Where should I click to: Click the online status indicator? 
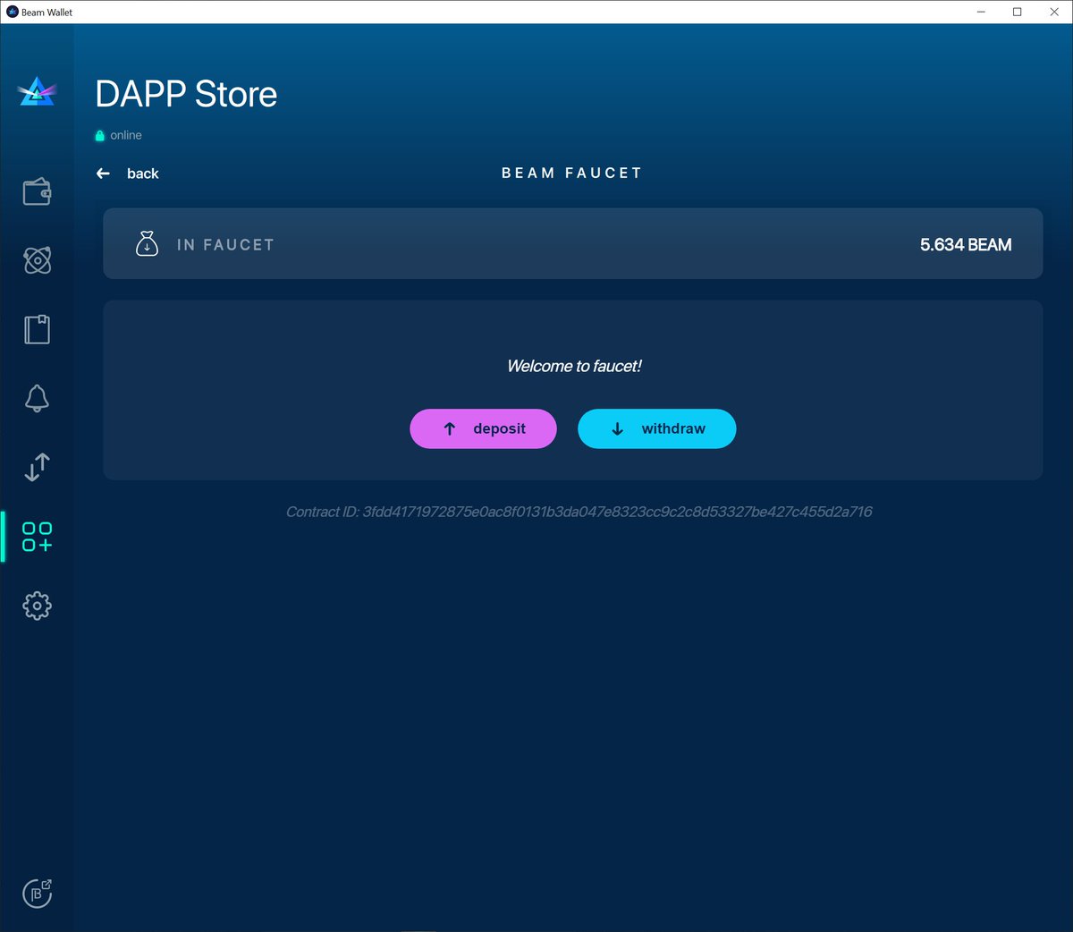tap(118, 135)
